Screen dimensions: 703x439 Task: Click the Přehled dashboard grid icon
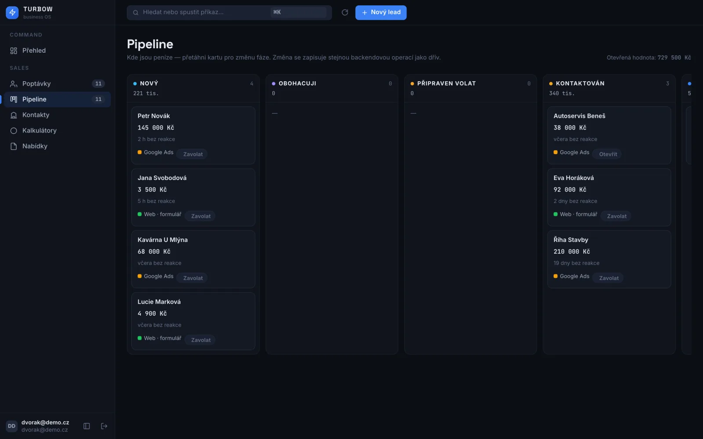click(14, 50)
